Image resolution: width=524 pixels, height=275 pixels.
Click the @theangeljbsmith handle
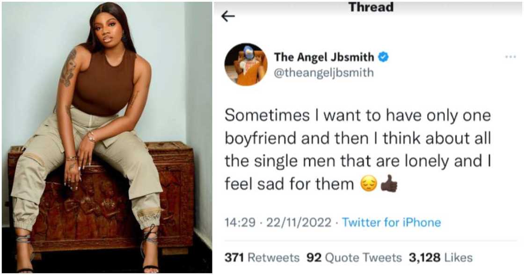point(324,73)
